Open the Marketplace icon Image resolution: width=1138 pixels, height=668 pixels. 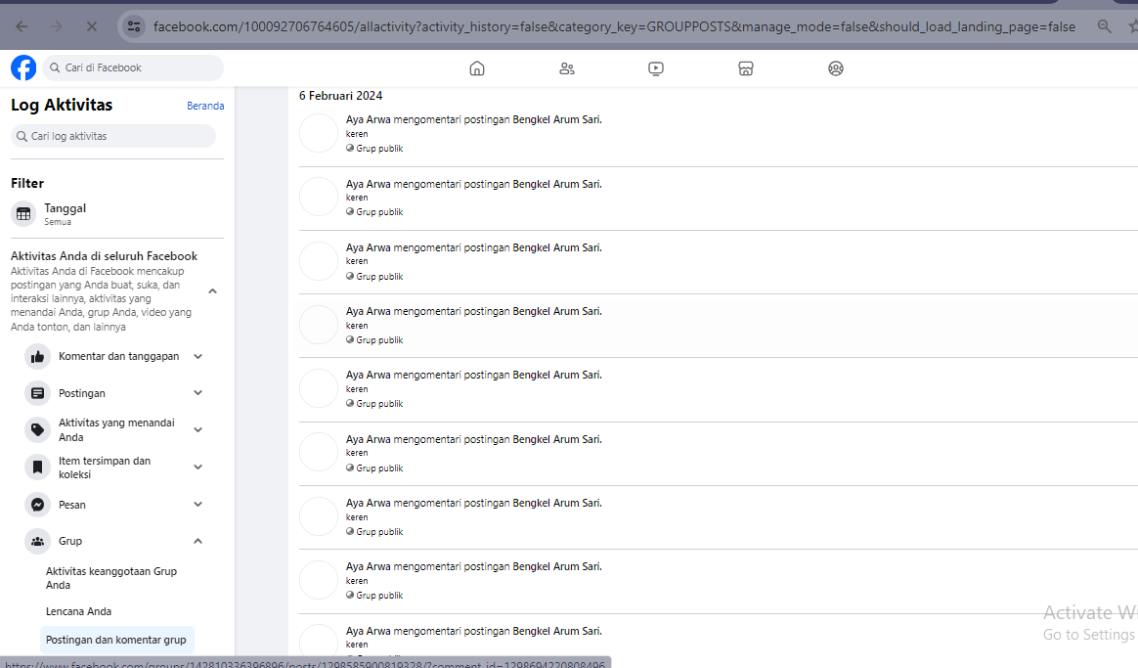click(x=745, y=68)
